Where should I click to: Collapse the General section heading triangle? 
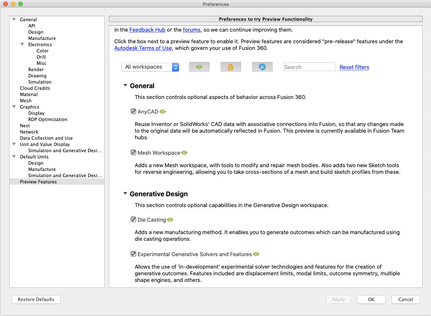[125, 86]
